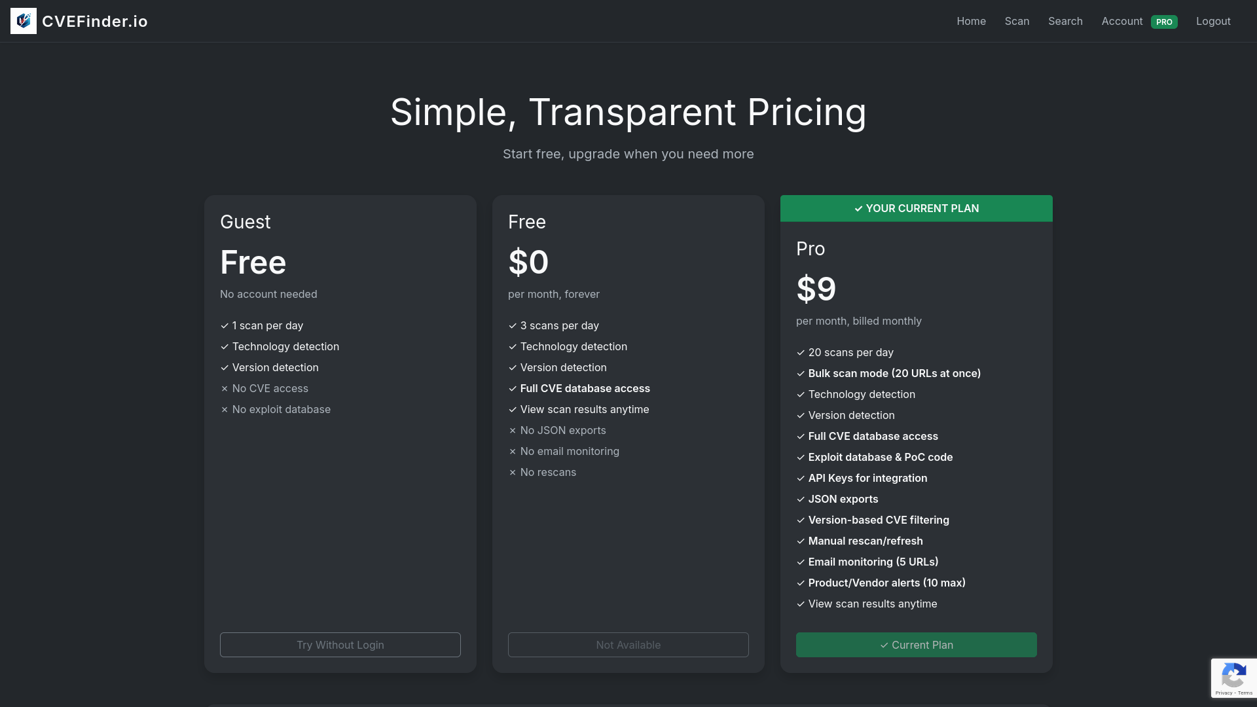The image size is (1257, 707).
Task: Click the reCAPTCHA badge icon
Action: (1233, 674)
